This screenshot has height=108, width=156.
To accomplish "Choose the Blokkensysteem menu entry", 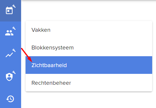I will 89,47.
